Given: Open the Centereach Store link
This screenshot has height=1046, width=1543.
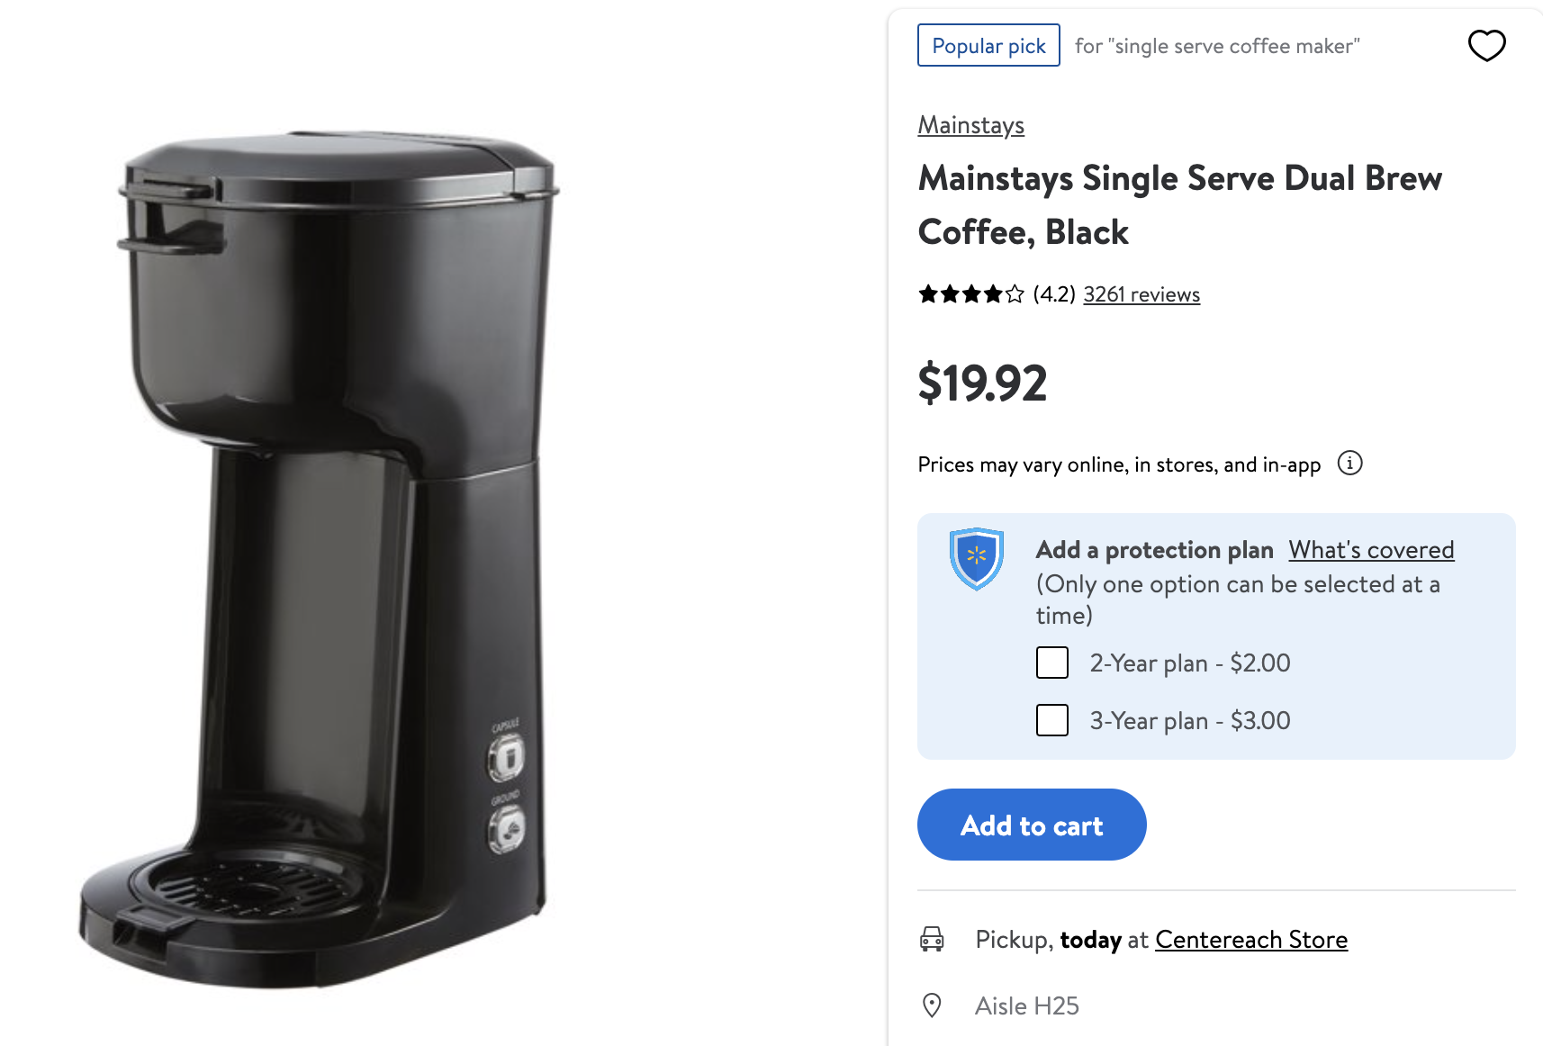Looking at the screenshot, I should pos(1250,940).
